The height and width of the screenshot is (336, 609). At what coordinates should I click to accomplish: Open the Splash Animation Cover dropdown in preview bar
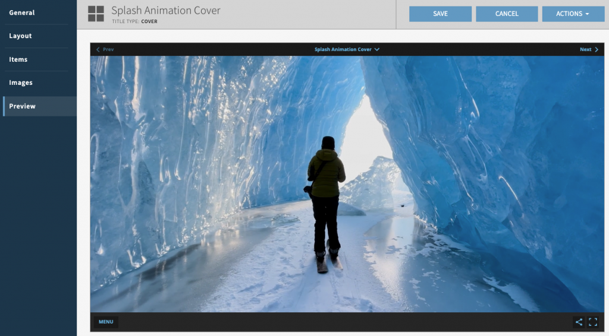[x=347, y=49]
